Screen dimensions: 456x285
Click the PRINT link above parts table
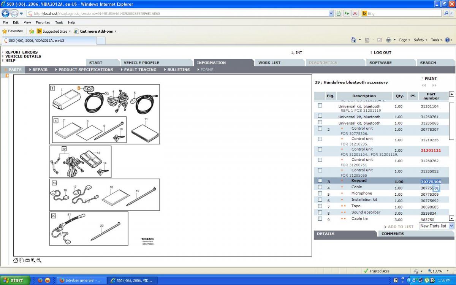click(x=431, y=78)
